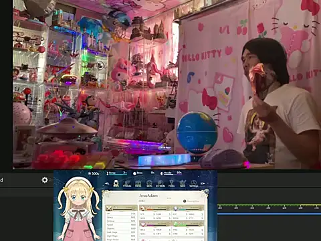Open the Feats trophy tab
This screenshot has width=321, height=241.
[x=171, y=183]
